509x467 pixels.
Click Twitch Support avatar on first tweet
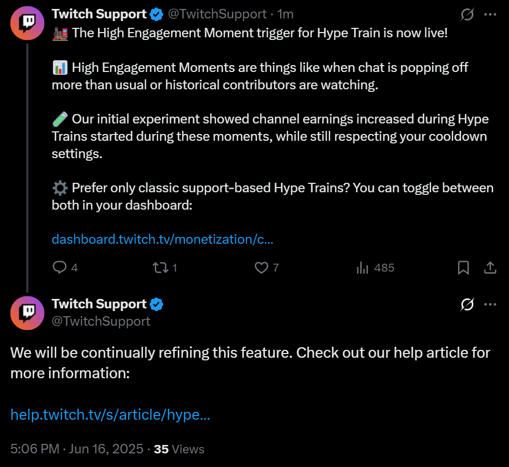27,23
